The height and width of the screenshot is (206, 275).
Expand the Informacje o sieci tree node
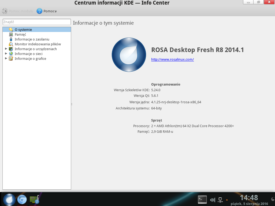tap(6, 54)
